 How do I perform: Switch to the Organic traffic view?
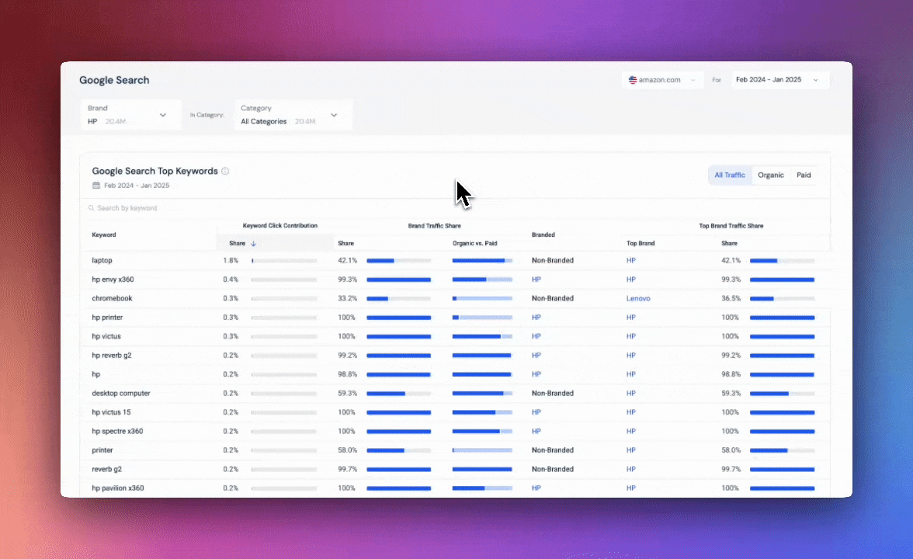point(770,175)
